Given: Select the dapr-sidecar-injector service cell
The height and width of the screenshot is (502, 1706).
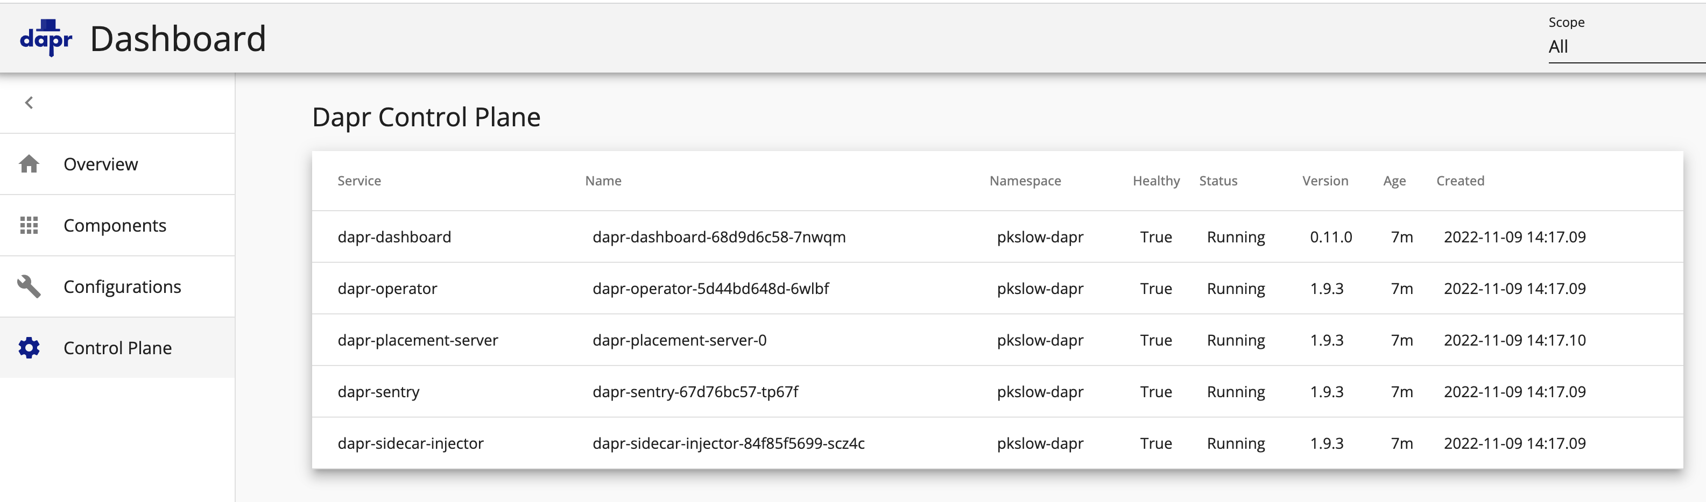Looking at the screenshot, I should [x=410, y=443].
